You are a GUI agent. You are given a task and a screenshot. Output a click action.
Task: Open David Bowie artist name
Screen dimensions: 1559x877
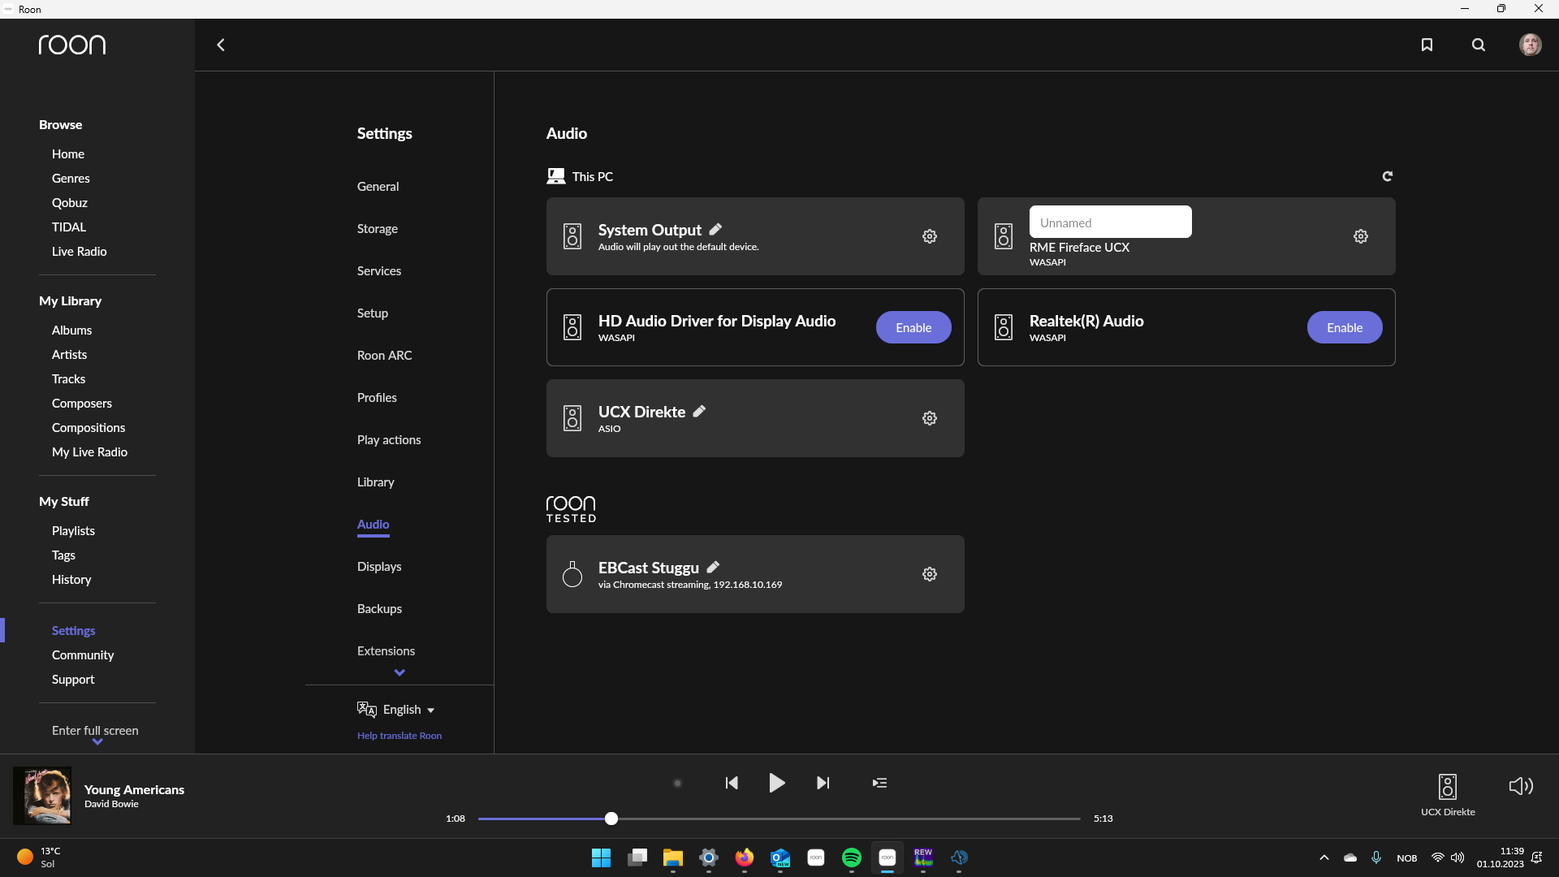[x=111, y=804]
